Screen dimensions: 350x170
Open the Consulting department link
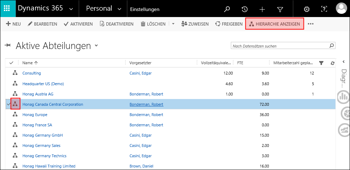click(32, 73)
